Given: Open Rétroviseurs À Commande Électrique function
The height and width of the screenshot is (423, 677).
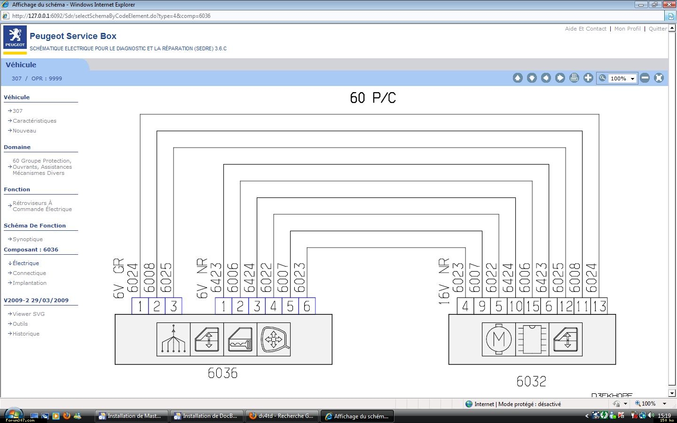Looking at the screenshot, I should 42,206.
